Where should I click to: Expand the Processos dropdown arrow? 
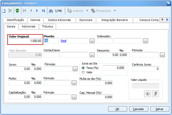tap(115, 11)
